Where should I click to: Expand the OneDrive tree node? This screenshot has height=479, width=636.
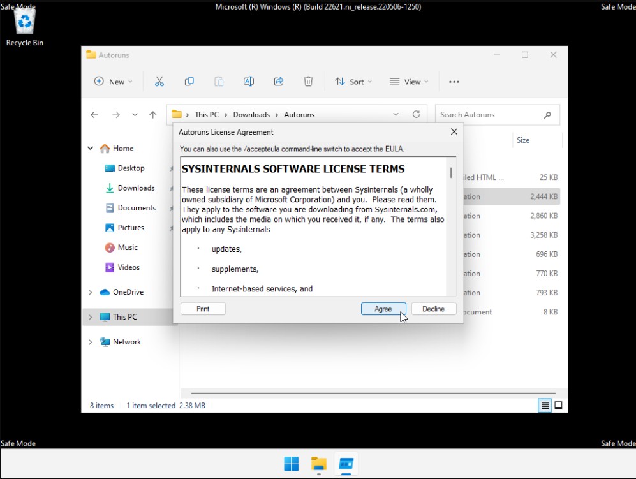[x=90, y=292]
